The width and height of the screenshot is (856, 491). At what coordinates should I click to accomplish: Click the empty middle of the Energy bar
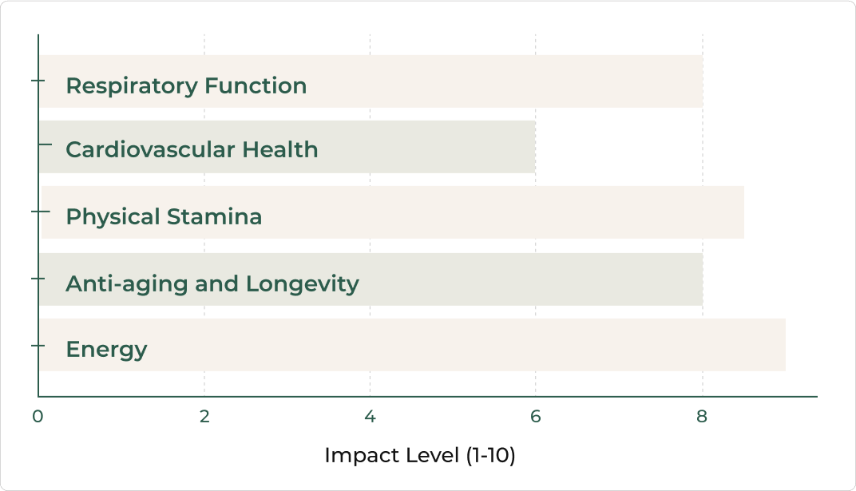point(479,345)
